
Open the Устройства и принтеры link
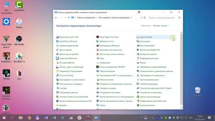[150, 92]
